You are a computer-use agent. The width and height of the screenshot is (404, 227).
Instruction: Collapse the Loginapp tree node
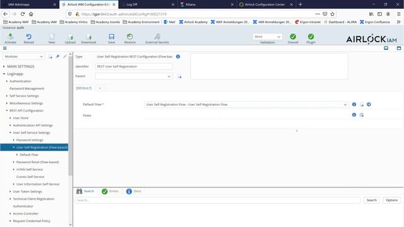tap(4, 74)
